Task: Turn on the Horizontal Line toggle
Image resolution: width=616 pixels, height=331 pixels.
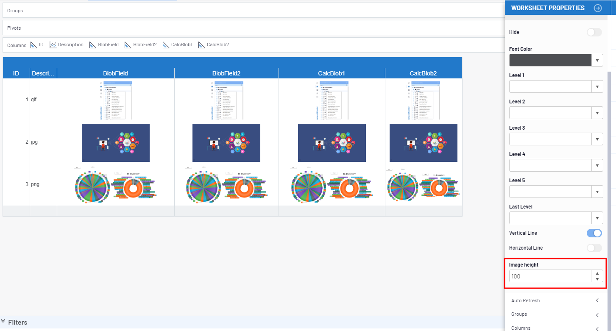Action: tap(594, 248)
